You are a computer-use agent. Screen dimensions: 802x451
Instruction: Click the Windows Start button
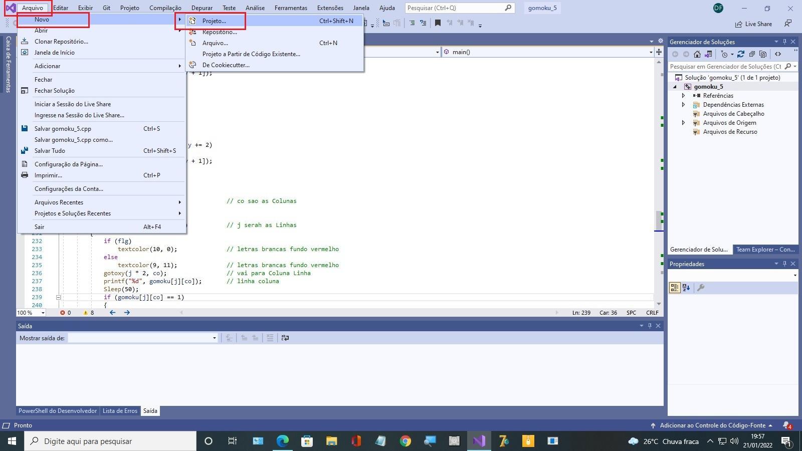[12, 441]
